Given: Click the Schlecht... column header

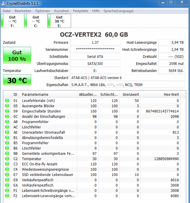Looking at the screenshot, I should (x=109, y=95).
